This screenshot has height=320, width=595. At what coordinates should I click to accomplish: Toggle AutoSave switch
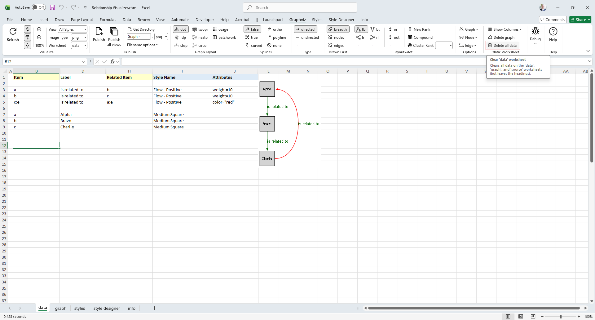[39, 7]
